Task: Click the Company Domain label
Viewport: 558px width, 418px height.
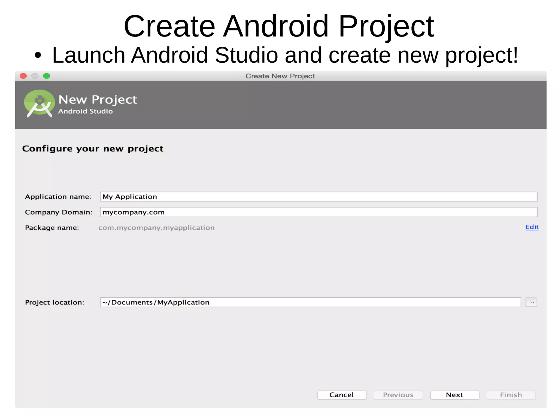Action: click(x=59, y=212)
